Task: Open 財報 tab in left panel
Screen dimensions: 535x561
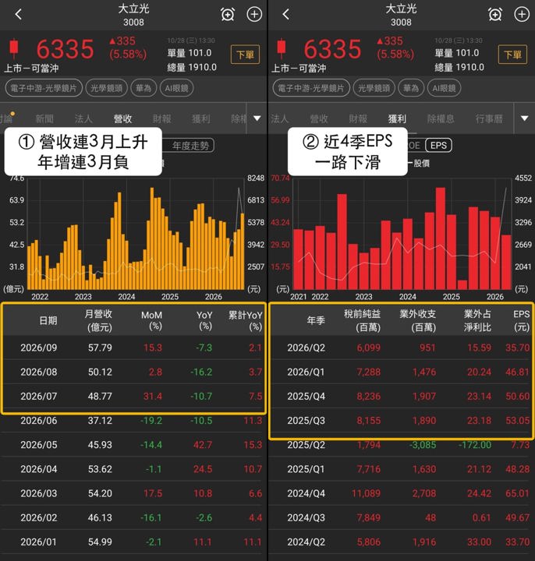Action: [x=162, y=118]
